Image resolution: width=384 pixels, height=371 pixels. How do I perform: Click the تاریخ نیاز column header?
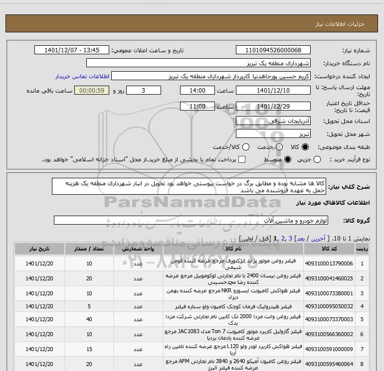coord(39,248)
